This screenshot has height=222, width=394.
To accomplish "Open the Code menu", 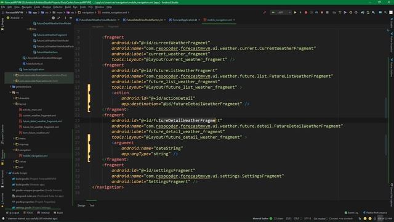I will coord(37,7).
